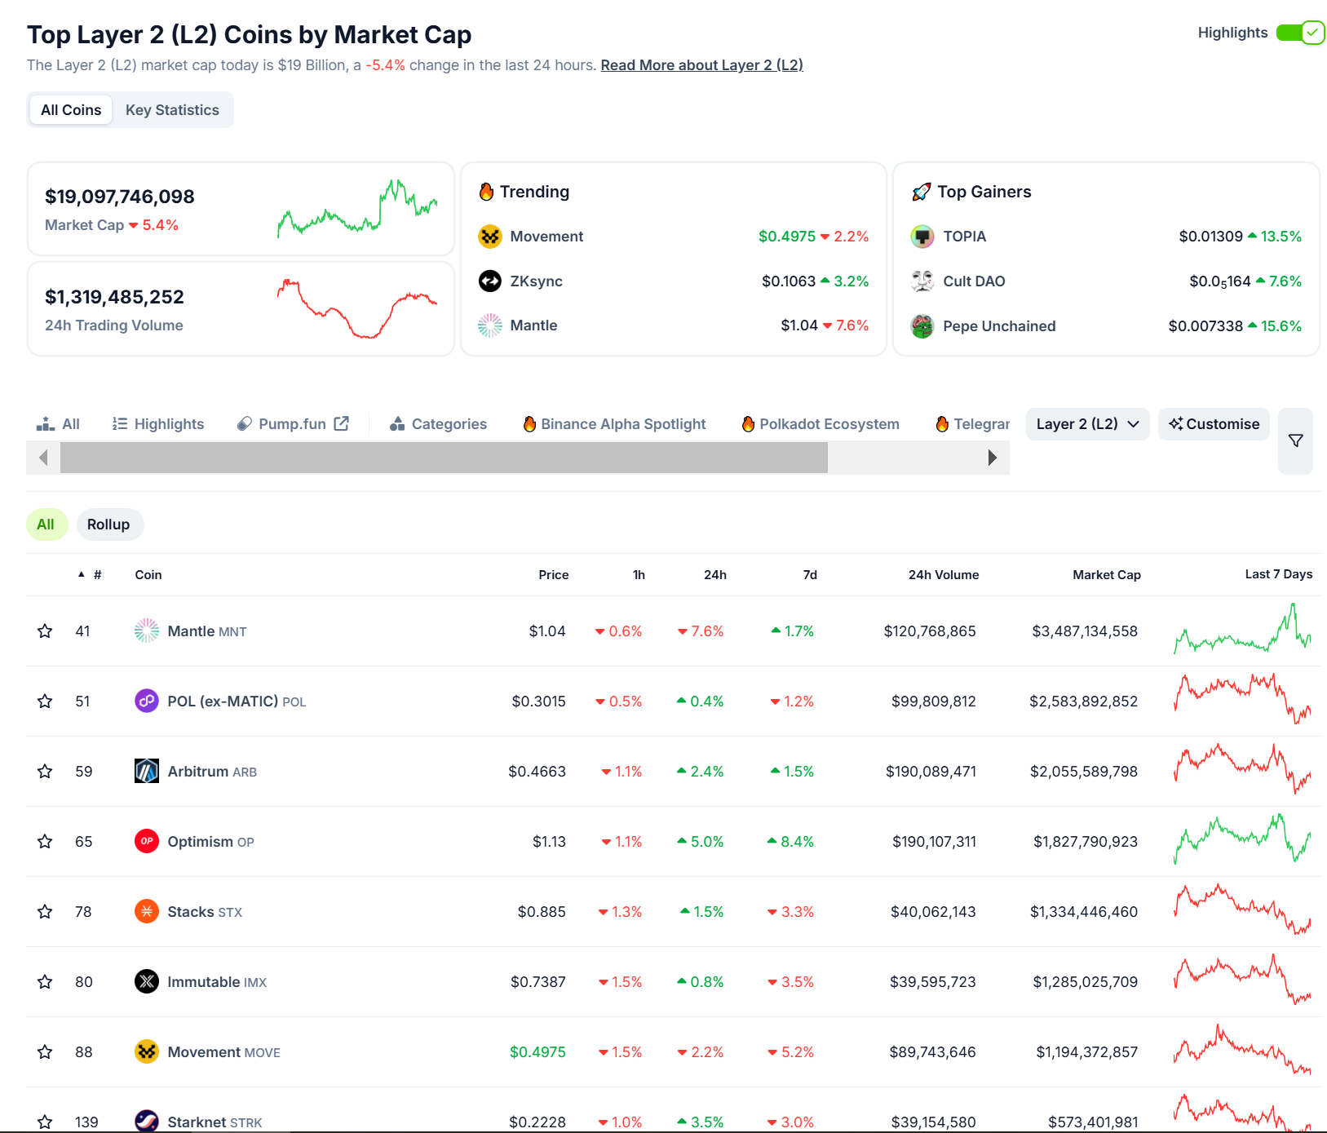Click Polkadot Ecosystem fire icon

tap(748, 424)
